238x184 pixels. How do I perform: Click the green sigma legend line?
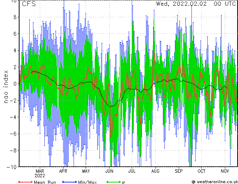click(x=113, y=182)
